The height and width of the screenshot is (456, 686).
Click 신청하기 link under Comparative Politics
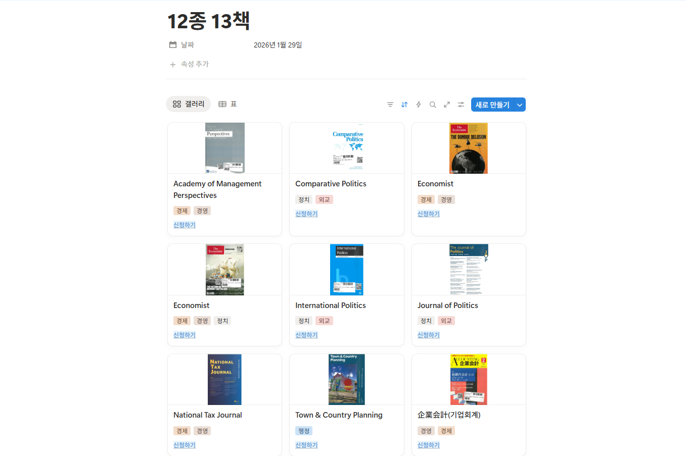(306, 214)
